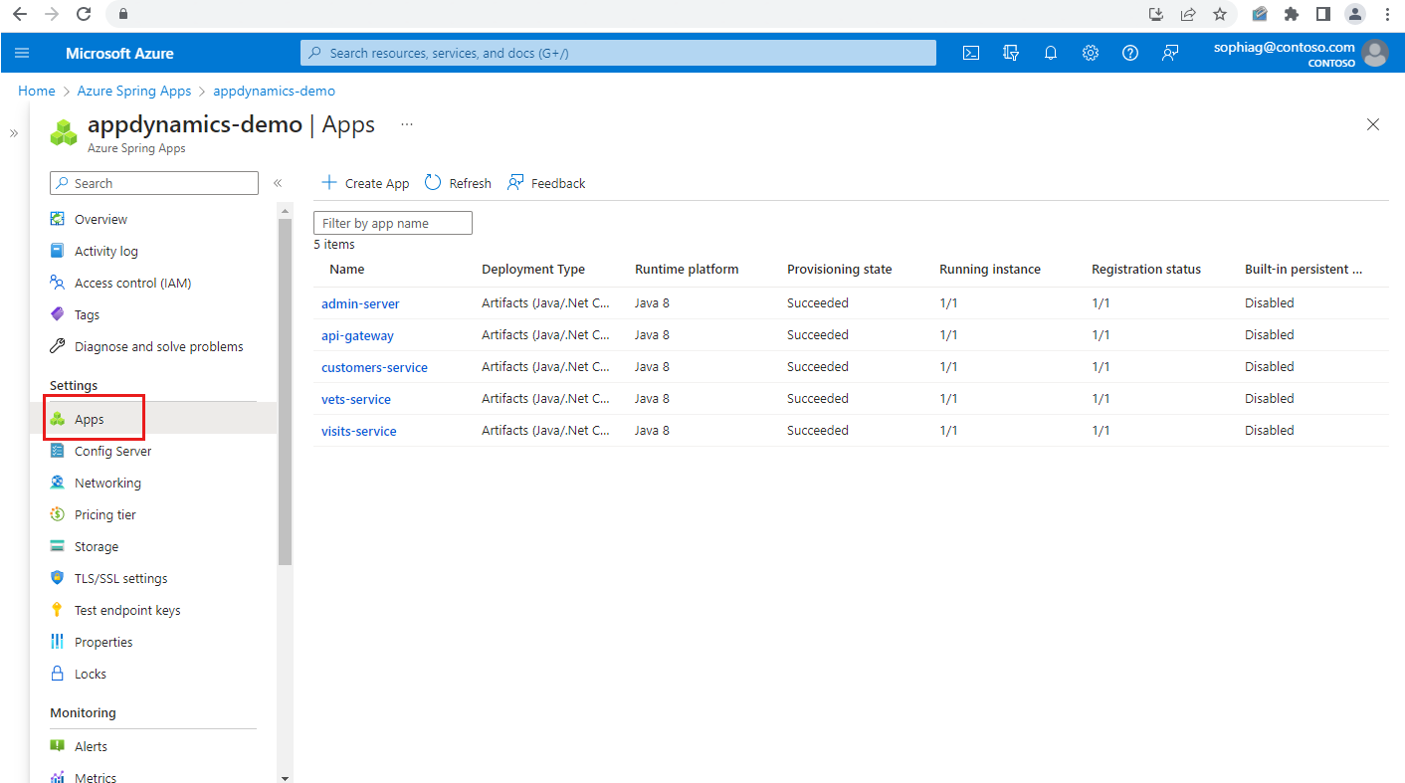The image size is (1405, 783).
Task: Click the user account avatar
Action: point(1374,54)
